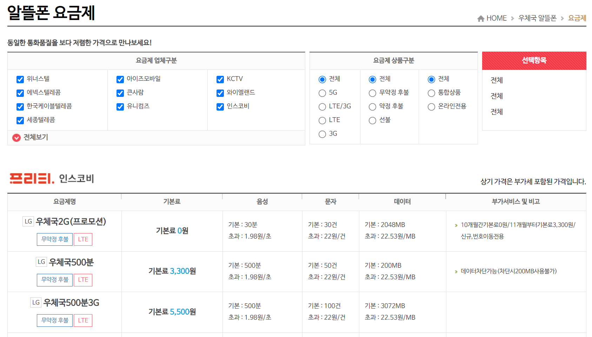This screenshot has width=592, height=337.
Task: Click the red 선택항목 header panel
Action: click(534, 60)
